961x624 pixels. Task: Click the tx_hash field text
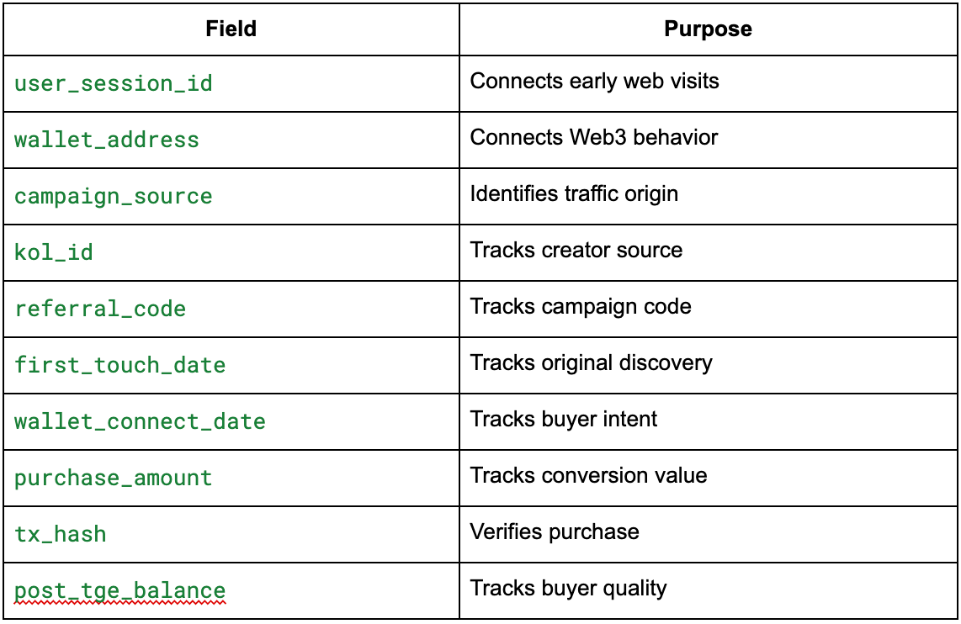coord(60,534)
